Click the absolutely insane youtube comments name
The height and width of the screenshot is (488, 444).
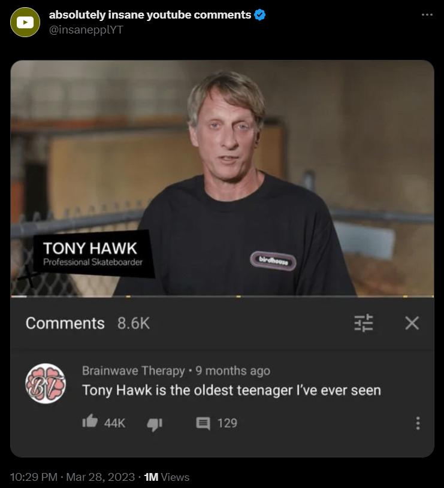pyautogui.click(x=150, y=14)
